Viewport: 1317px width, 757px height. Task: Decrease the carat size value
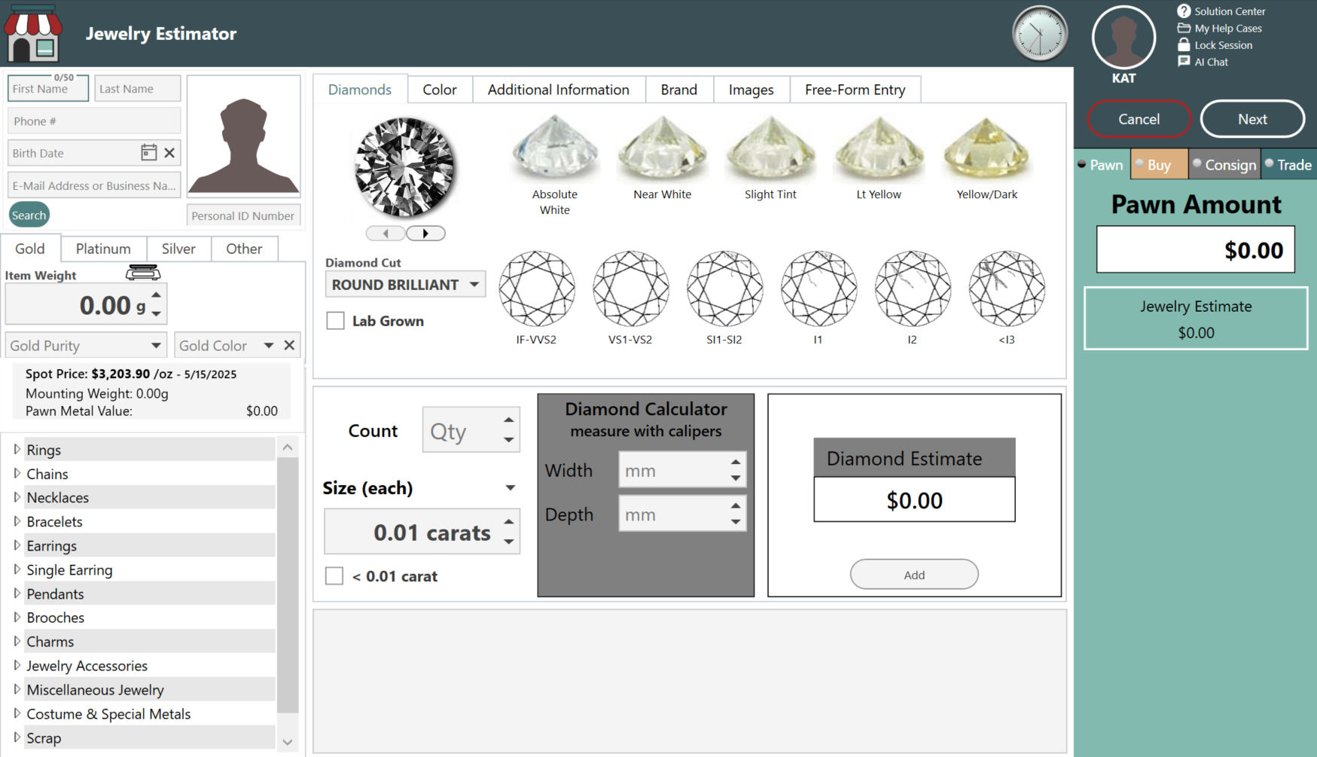click(x=509, y=542)
